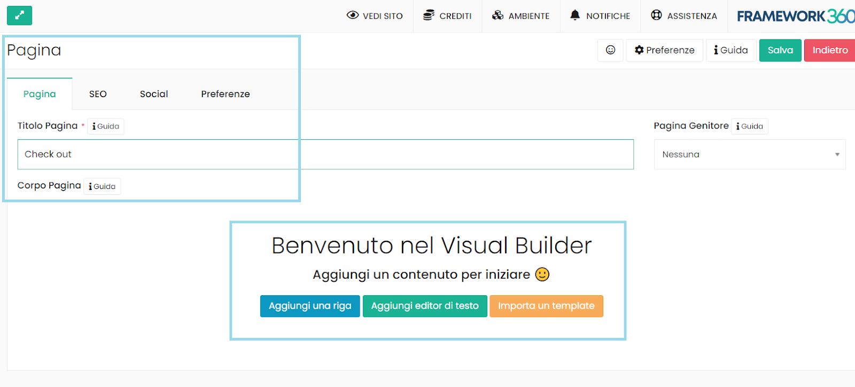Viewport: 855px width, 387px height.
Task: Click Aggiungi editor di testo button
Action: (x=425, y=306)
